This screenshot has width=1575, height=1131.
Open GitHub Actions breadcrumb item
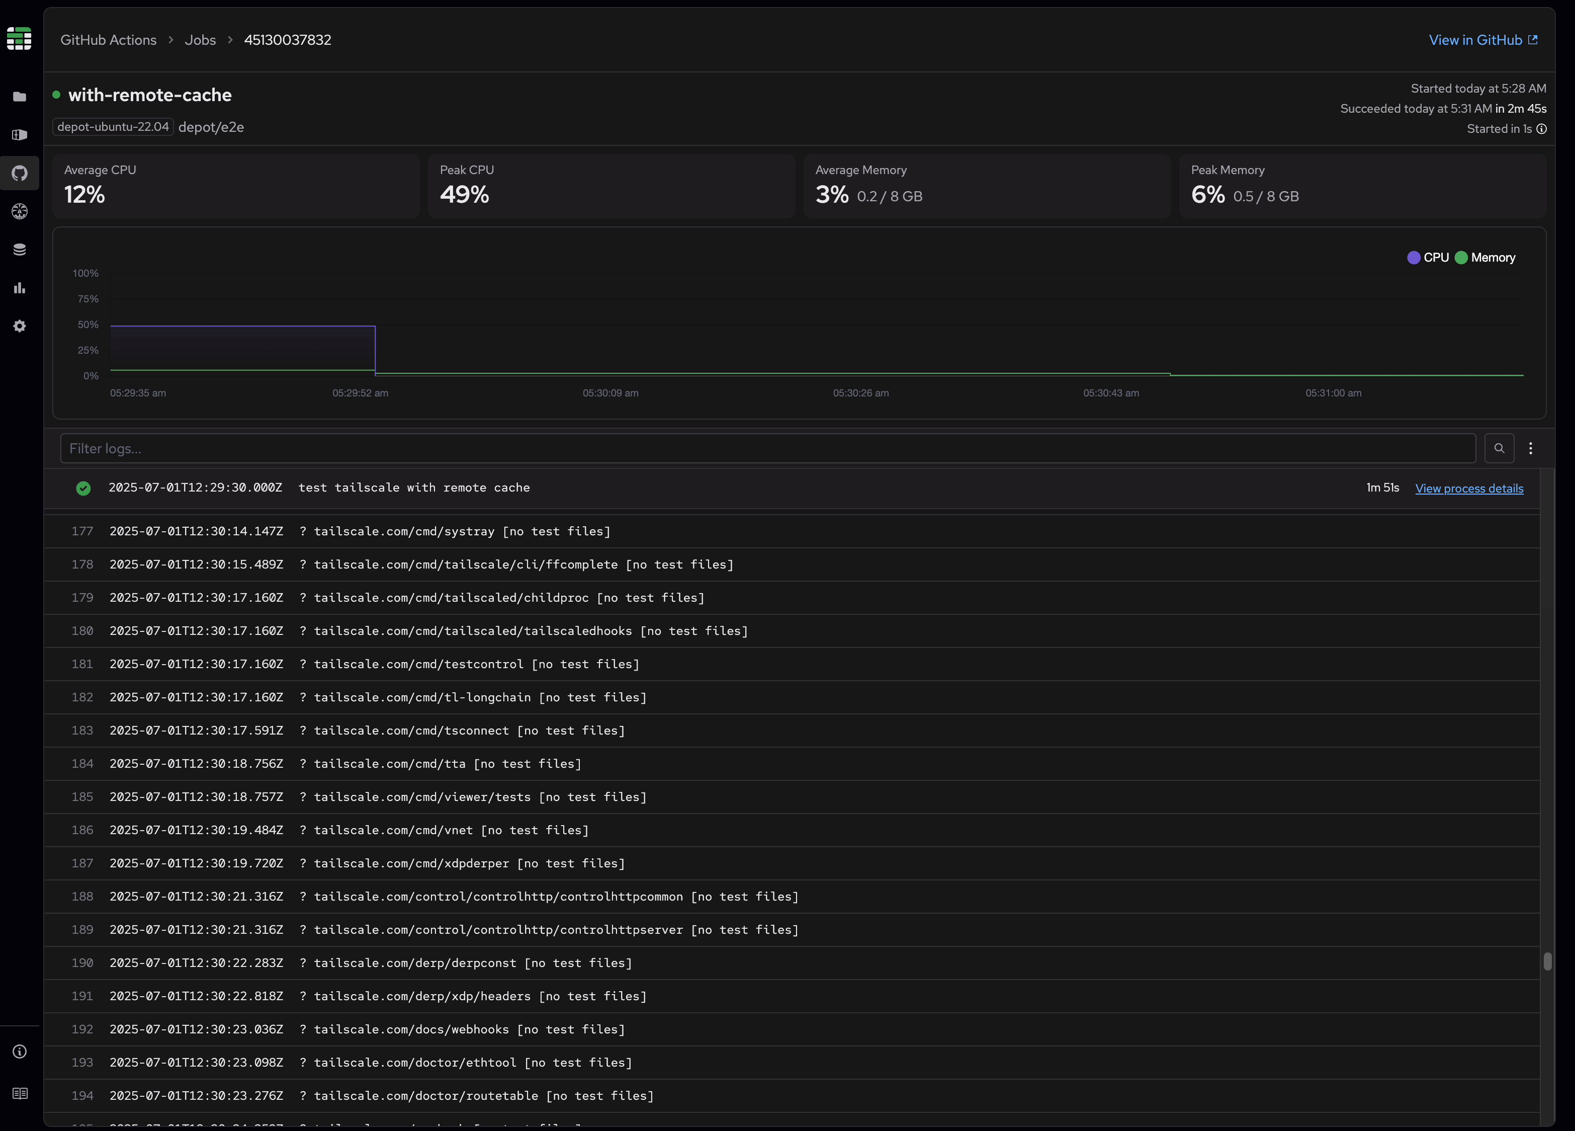pyautogui.click(x=108, y=40)
